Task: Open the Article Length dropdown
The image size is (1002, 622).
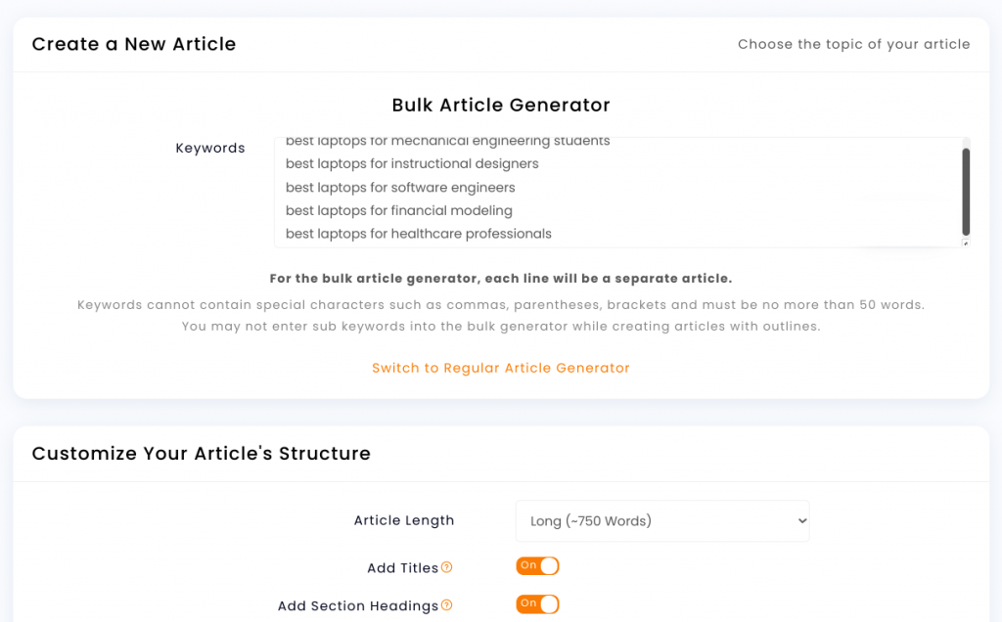Action: pos(662,521)
